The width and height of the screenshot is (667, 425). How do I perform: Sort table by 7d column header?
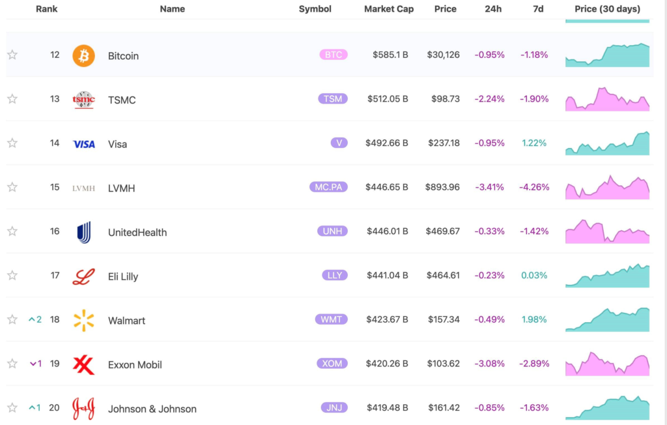538,9
